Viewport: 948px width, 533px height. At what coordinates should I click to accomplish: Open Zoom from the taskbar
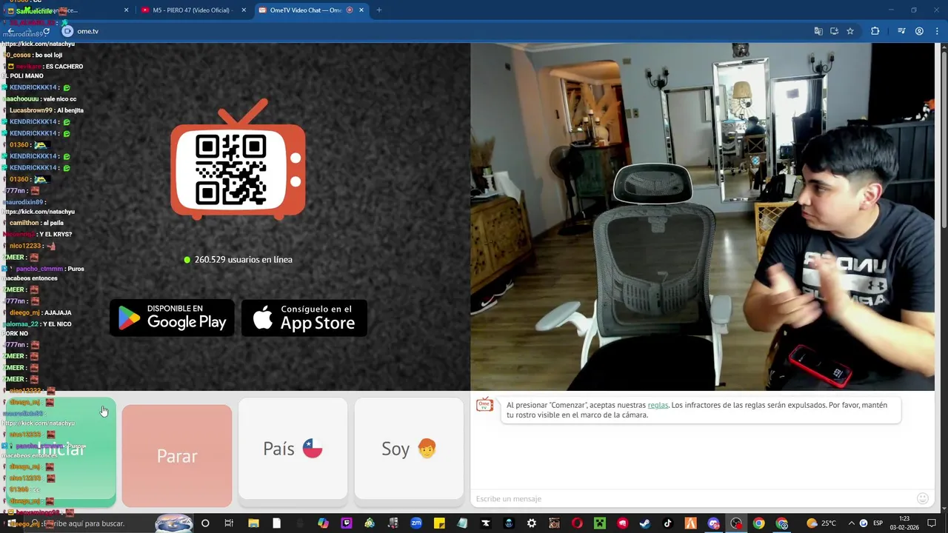click(416, 523)
